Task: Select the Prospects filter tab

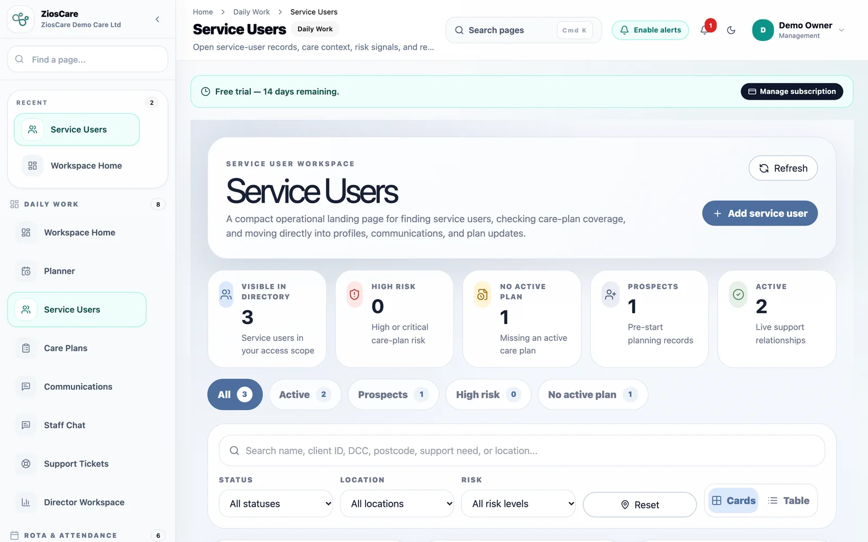Action: (393, 395)
